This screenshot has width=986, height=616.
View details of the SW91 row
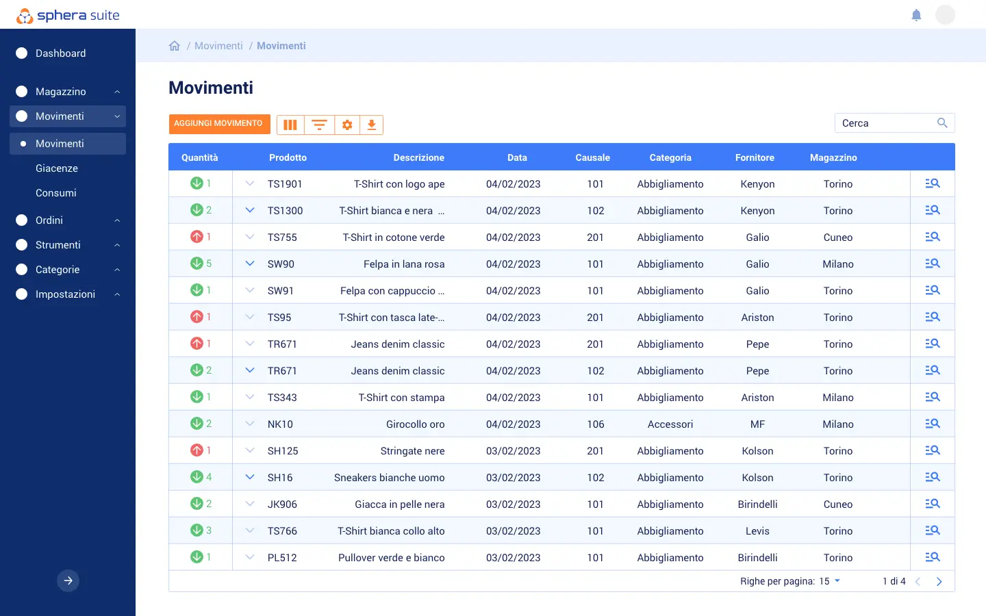pyautogui.click(x=933, y=290)
